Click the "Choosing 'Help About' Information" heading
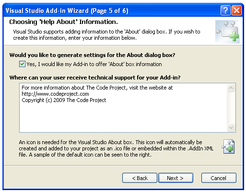This screenshot has height=192, width=246. click(63, 22)
